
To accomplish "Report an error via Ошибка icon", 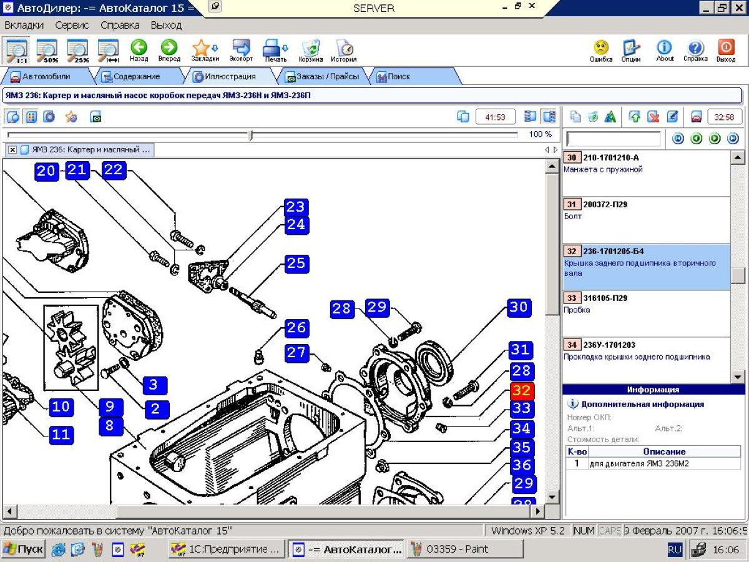I will (601, 50).
